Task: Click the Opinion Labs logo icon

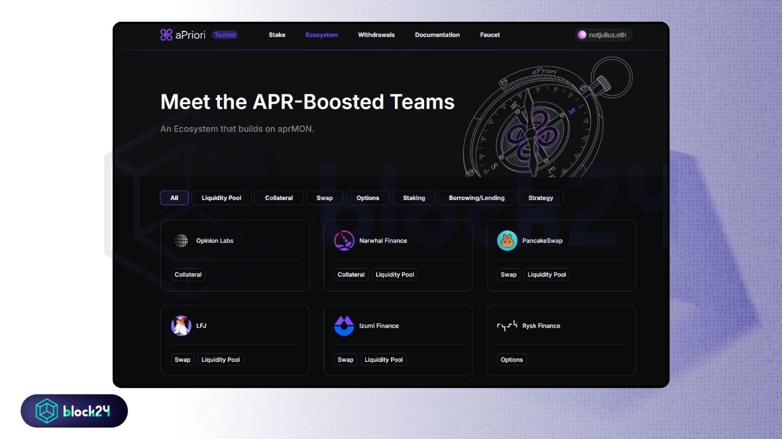Action: 181,241
